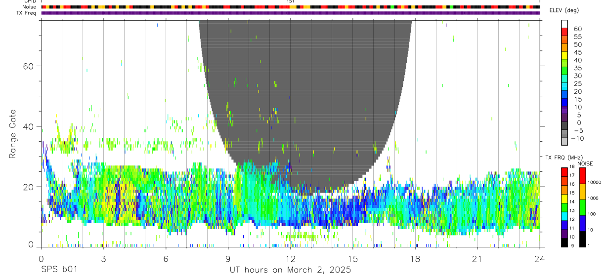The width and height of the screenshot is (607, 280).
Task: Select the yellow 40–45 degree ELEV swatch
Action: point(564,55)
